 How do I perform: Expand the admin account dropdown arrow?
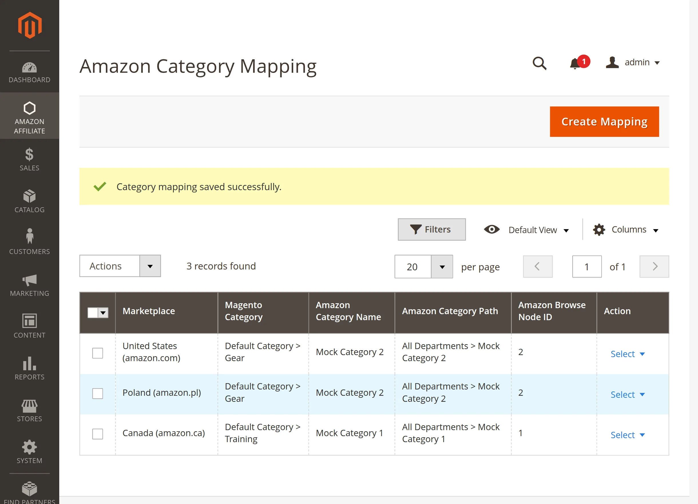click(x=657, y=63)
